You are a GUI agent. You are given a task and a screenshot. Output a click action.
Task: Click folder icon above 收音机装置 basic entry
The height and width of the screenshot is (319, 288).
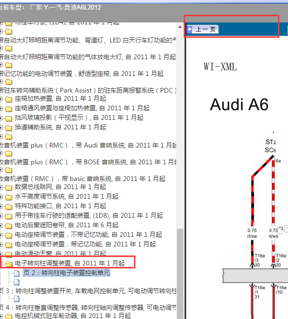click(x=9, y=170)
